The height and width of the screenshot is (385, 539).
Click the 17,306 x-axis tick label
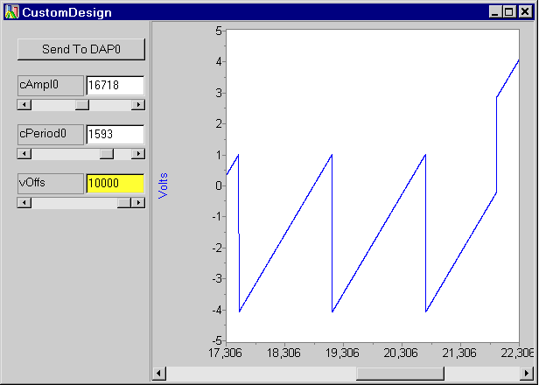[225, 353]
